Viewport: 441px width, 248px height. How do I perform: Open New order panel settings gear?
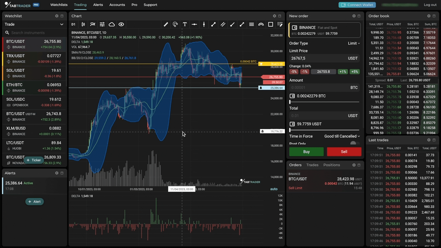(x=354, y=16)
